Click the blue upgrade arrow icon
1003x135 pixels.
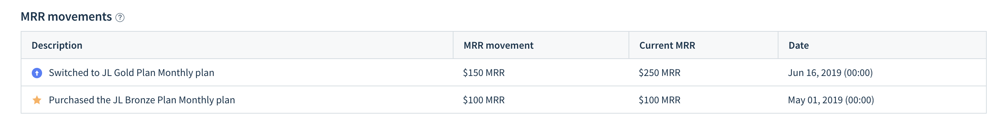pos(37,73)
